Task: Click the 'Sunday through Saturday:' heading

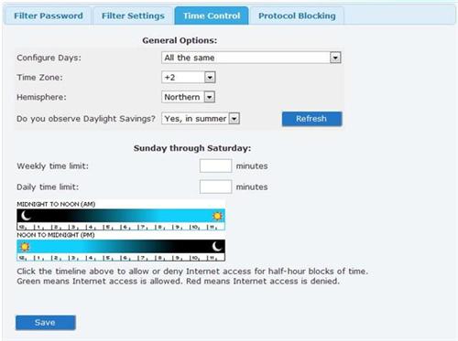Action: (x=192, y=148)
